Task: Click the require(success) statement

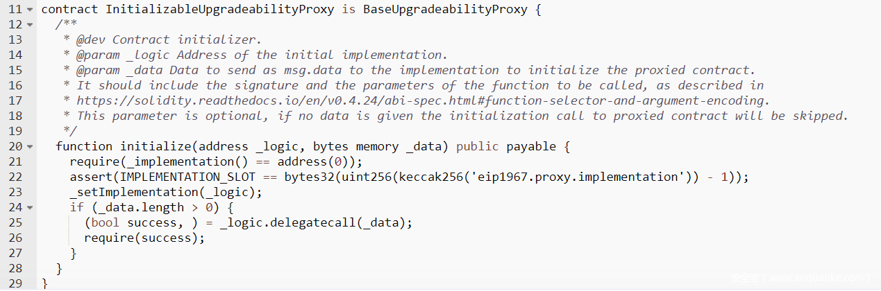Action: pyautogui.click(x=144, y=238)
